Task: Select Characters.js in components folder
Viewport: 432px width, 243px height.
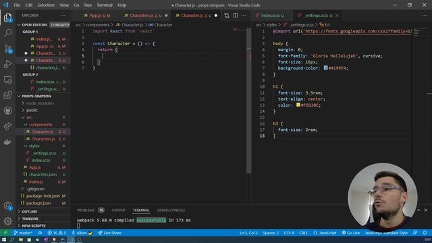Action: 43,139
